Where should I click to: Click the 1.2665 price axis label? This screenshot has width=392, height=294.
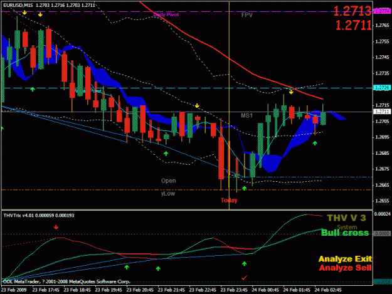coord(382,185)
